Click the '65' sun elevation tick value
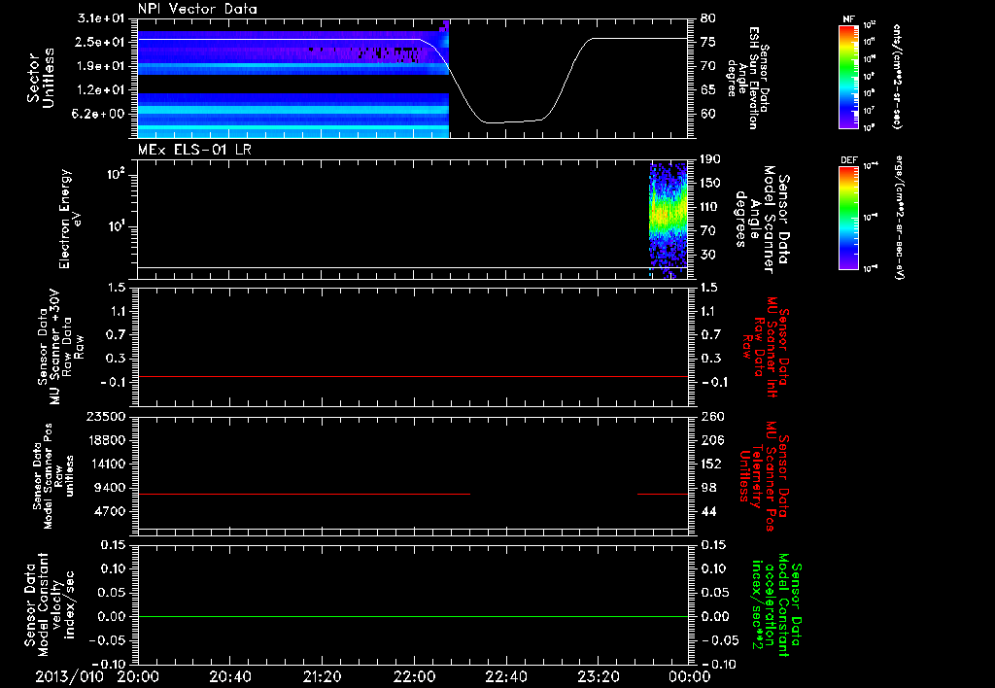The width and height of the screenshot is (995, 688). pos(708,90)
